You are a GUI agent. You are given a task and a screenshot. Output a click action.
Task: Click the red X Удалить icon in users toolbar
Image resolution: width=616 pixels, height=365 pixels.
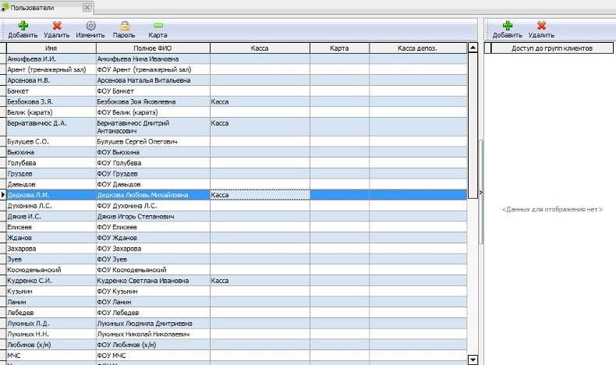point(56,26)
